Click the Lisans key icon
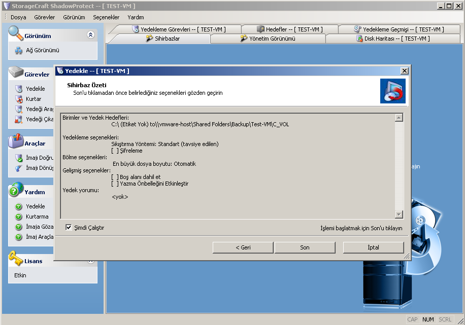 click(x=16, y=259)
